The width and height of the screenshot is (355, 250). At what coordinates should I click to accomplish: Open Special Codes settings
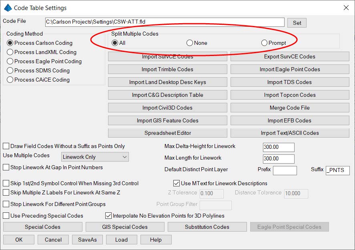tap(42, 227)
